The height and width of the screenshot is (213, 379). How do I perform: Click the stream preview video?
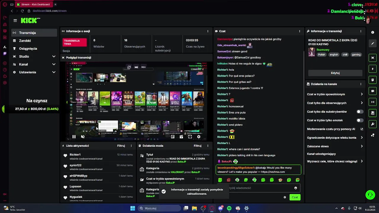[136, 101]
